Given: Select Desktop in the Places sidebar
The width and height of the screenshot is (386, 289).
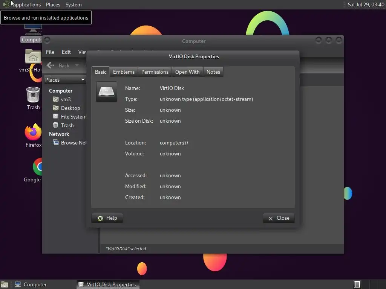Looking at the screenshot, I should [x=70, y=108].
